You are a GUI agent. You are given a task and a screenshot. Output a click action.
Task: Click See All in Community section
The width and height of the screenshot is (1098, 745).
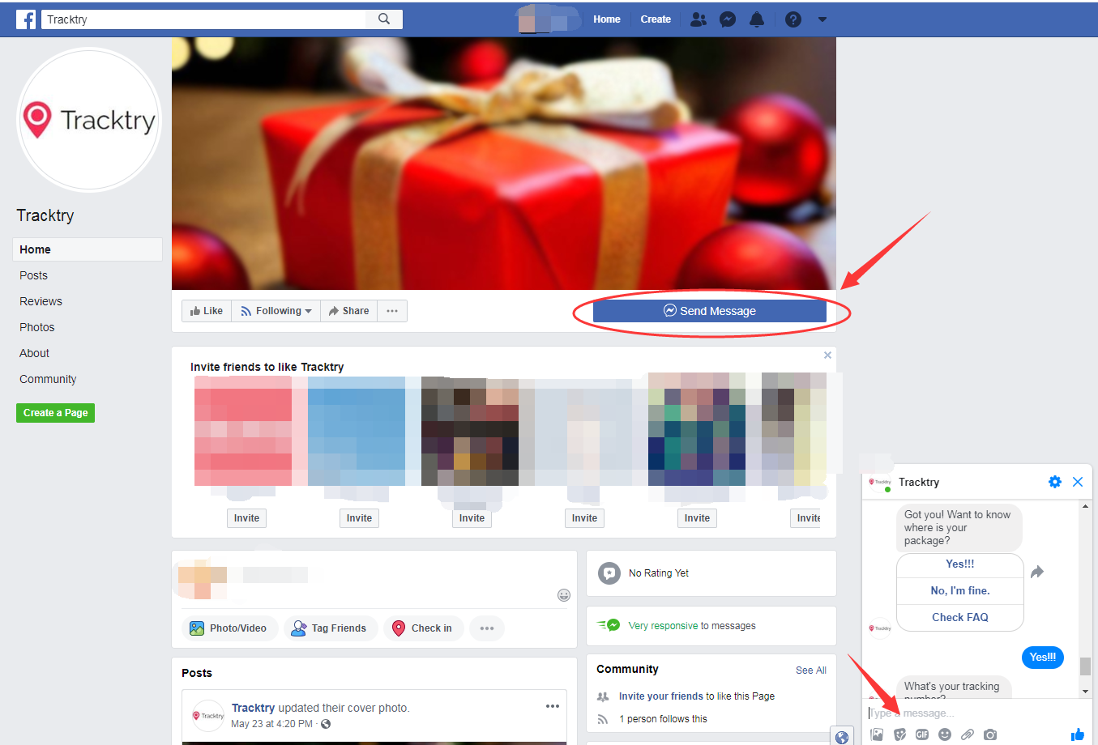811,670
